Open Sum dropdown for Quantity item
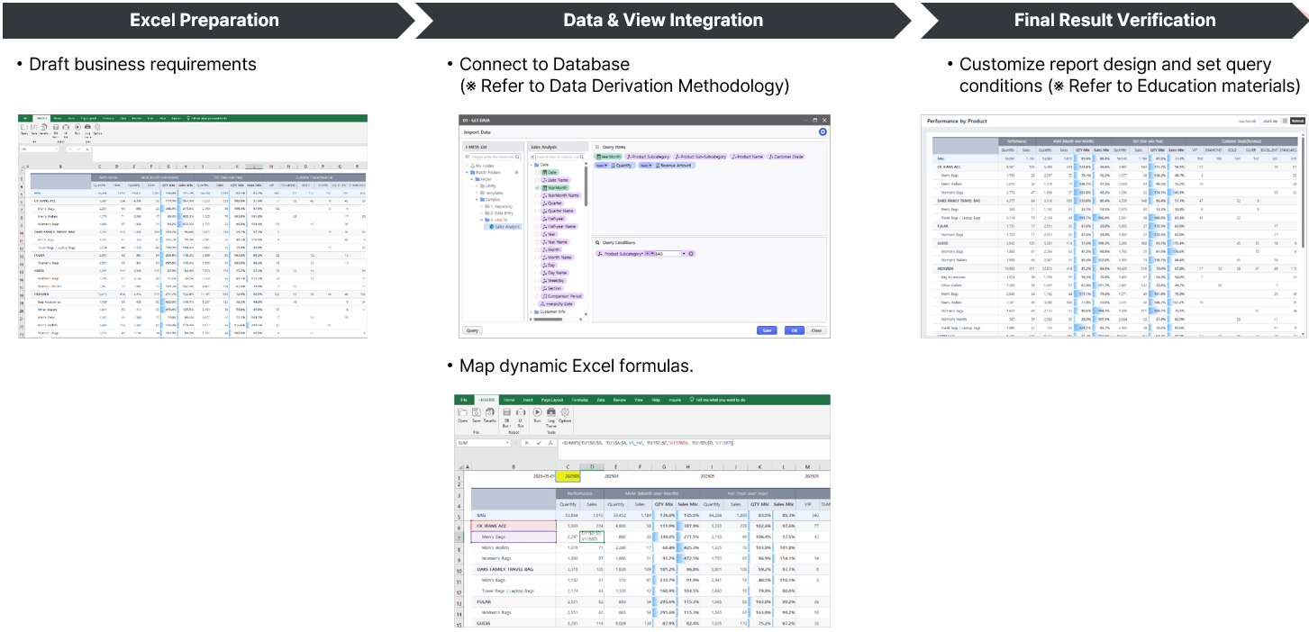This screenshot has width=1309, height=632. point(601,165)
